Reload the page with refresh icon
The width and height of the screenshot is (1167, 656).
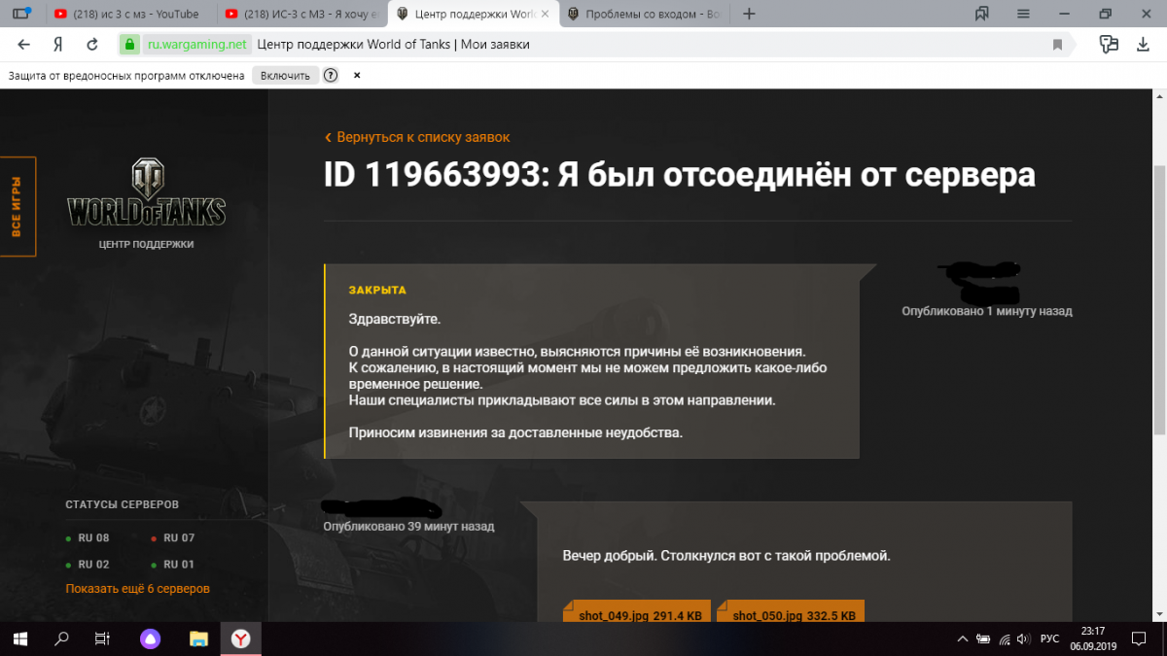click(92, 45)
